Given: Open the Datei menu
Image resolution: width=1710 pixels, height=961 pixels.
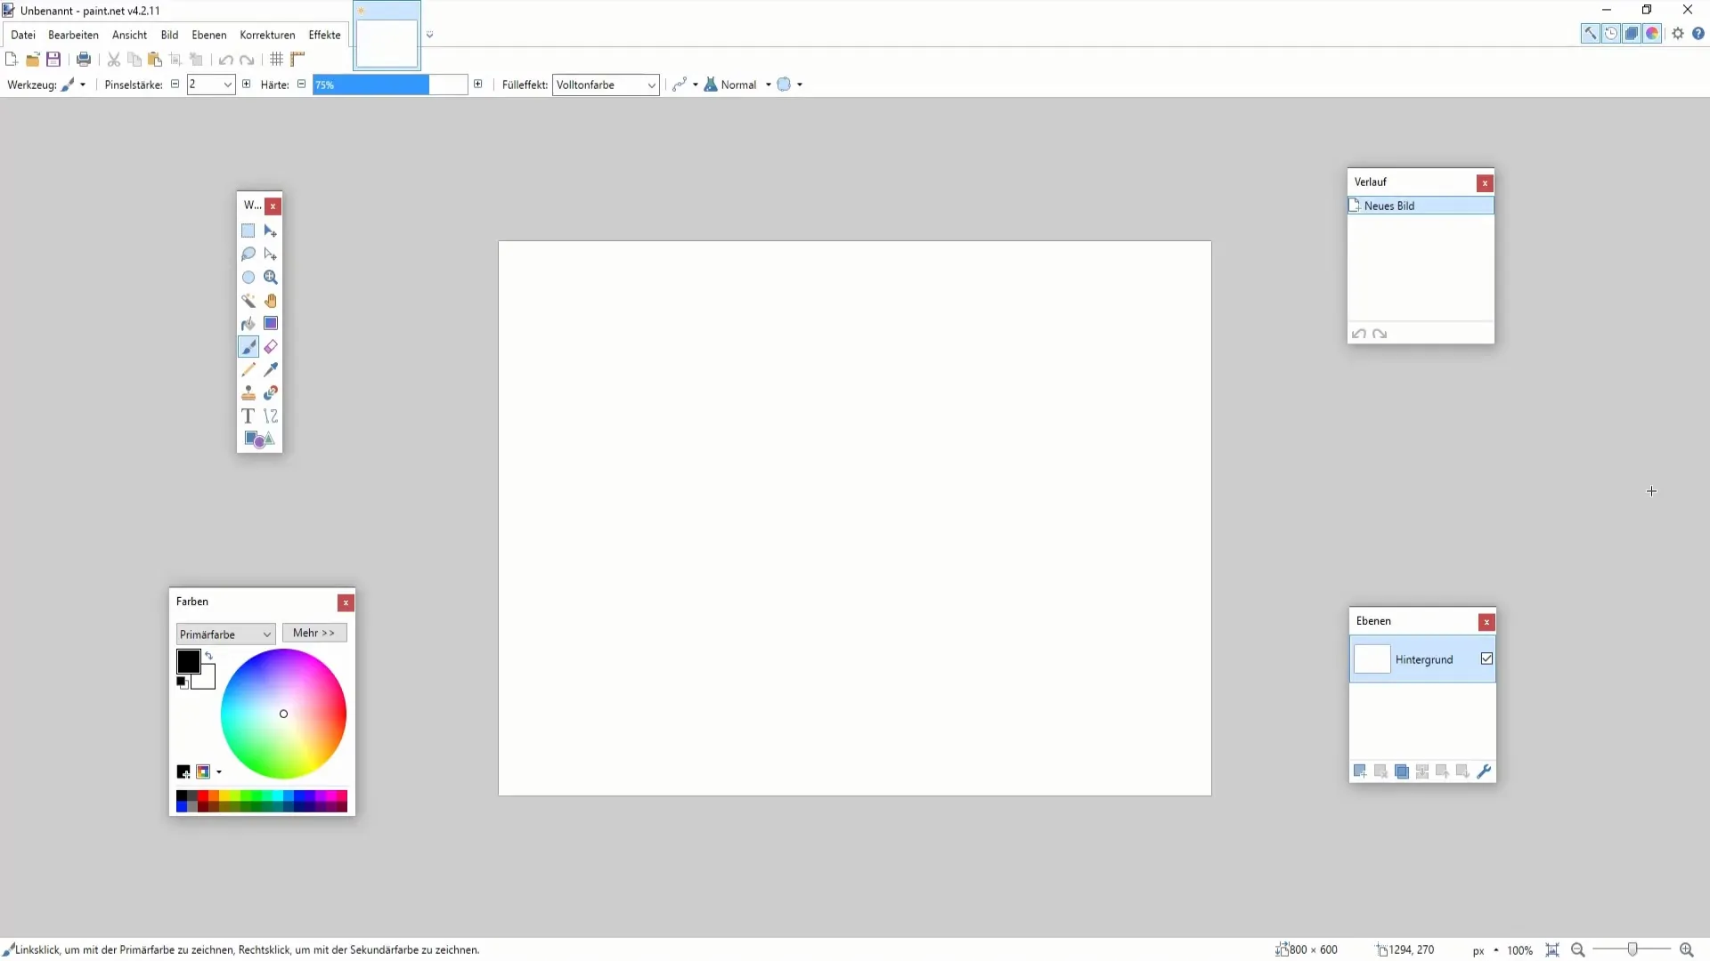Looking at the screenshot, I should pyautogui.click(x=23, y=35).
